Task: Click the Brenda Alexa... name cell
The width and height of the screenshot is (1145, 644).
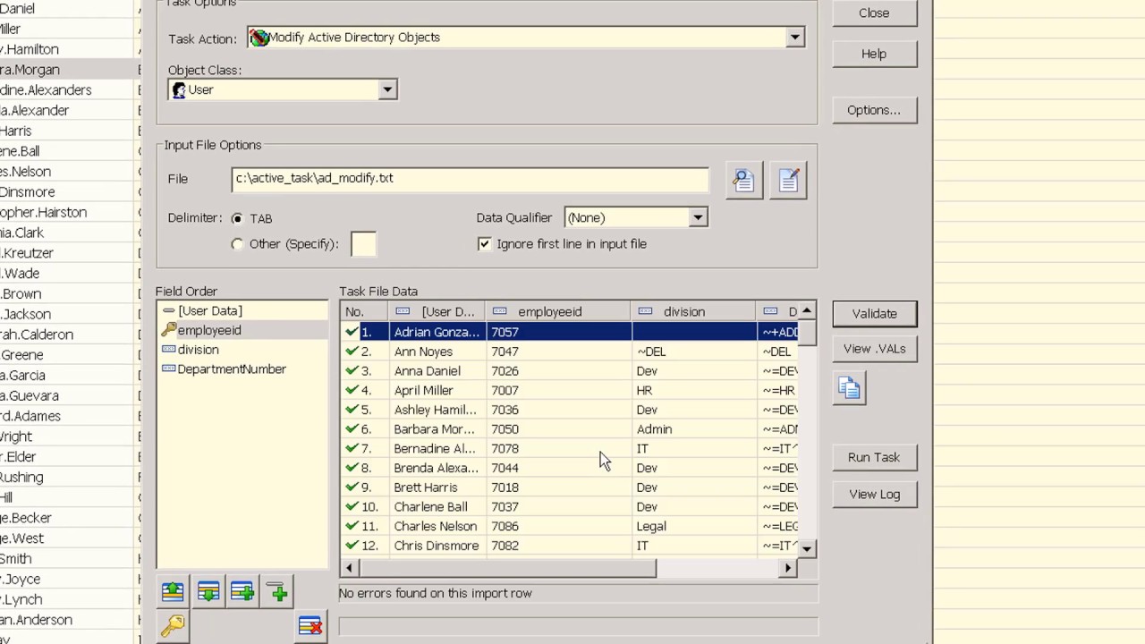Action: [436, 468]
